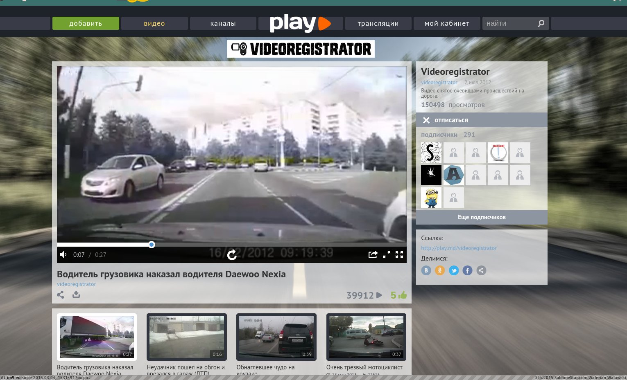Open the 0:37 drunk motorcyclist video thumbnail
This screenshot has height=380, width=627.
(x=366, y=337)
